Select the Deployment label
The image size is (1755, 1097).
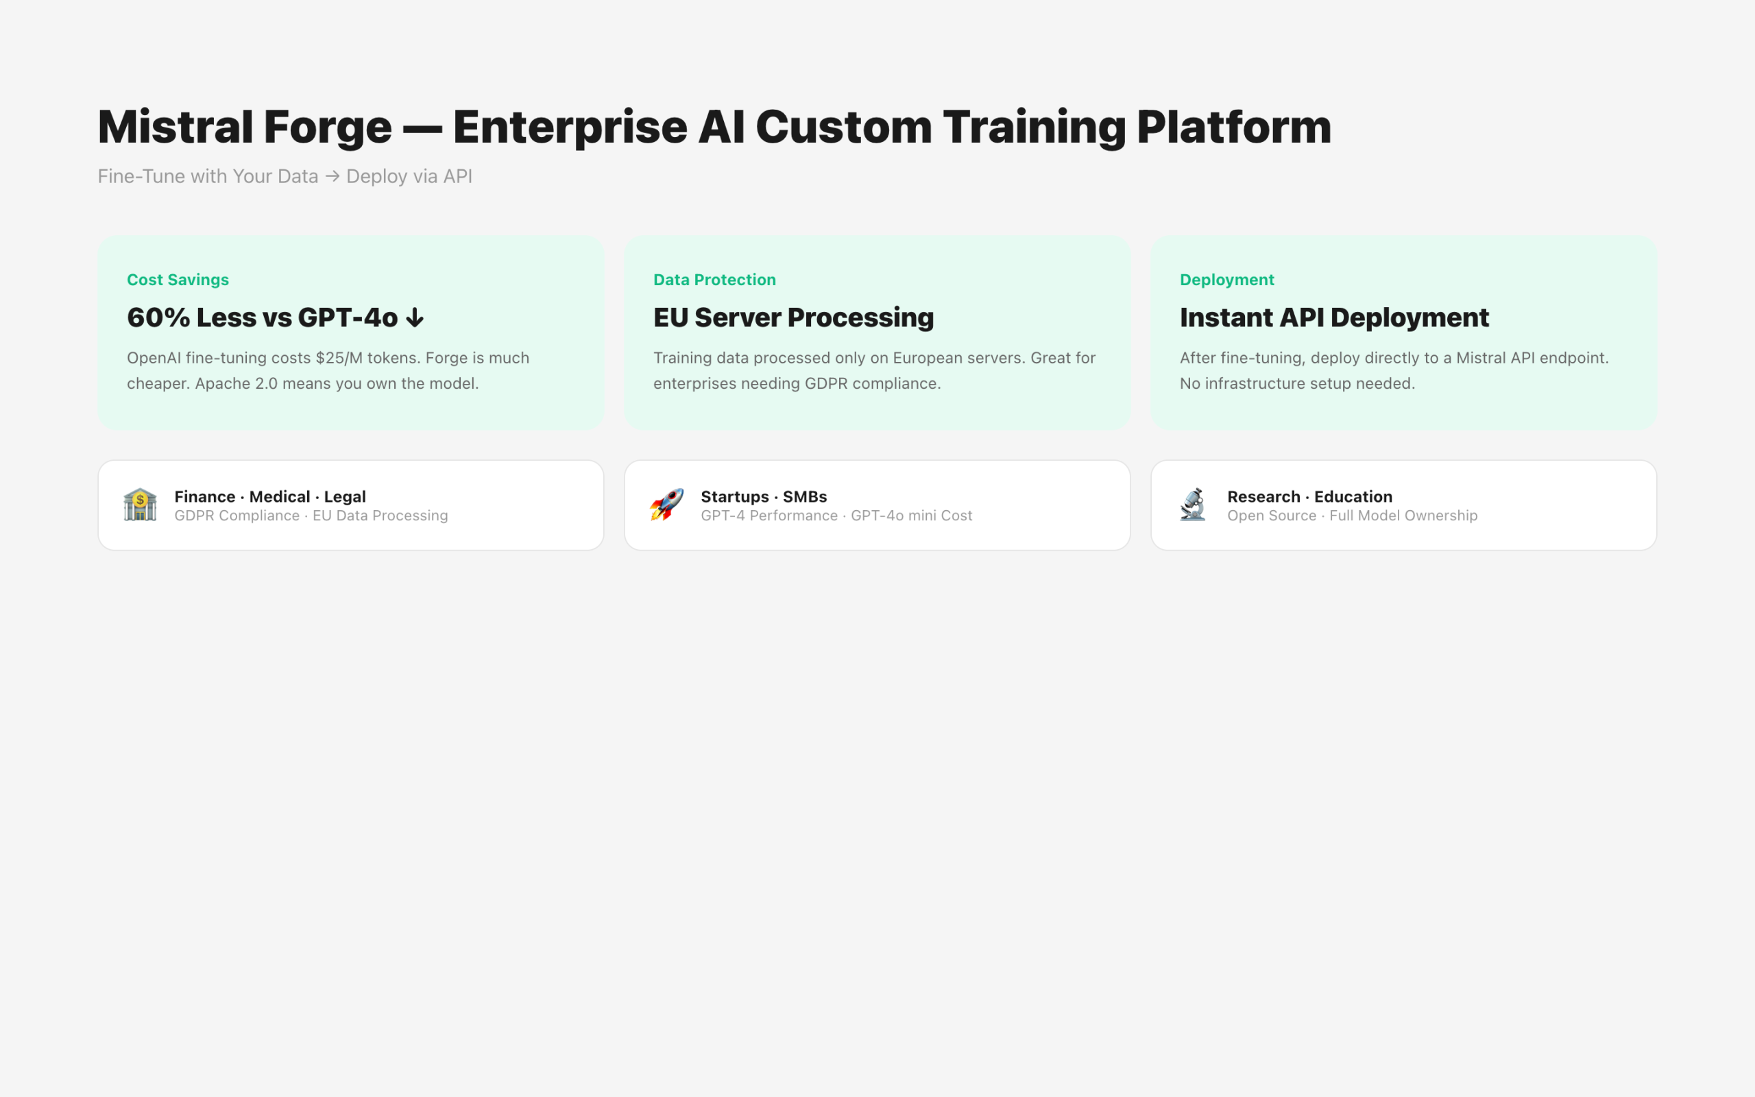(x=1226, y=280)
